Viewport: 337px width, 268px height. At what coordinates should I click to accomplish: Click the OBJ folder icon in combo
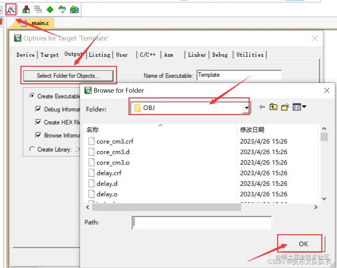tap(137, 108)
